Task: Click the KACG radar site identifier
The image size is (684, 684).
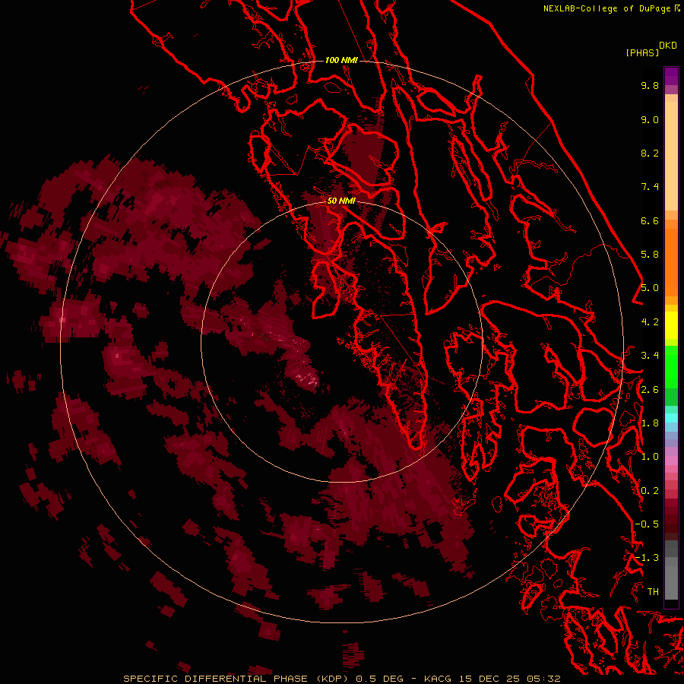Action: click(438, 679)
